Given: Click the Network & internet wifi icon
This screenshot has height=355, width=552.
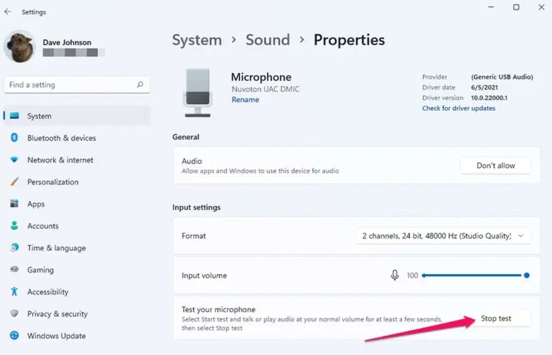Looking at the screenshot, I should pyautogui.click(x=14, y=160).
